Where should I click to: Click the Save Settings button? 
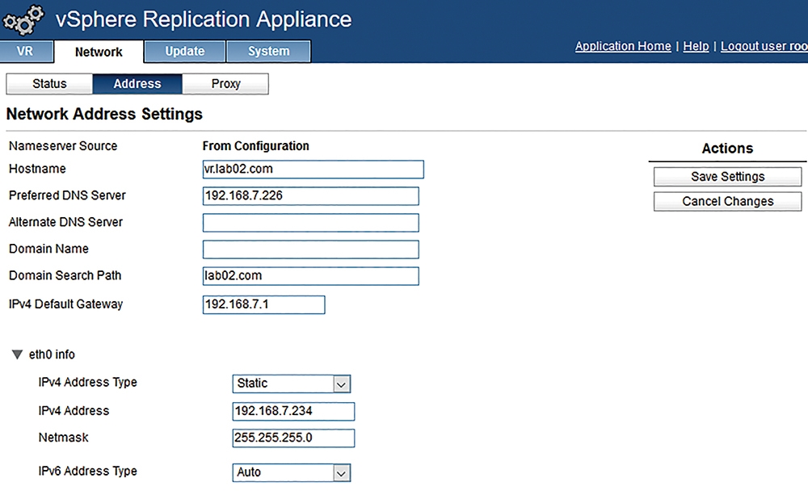coord(728,177)
